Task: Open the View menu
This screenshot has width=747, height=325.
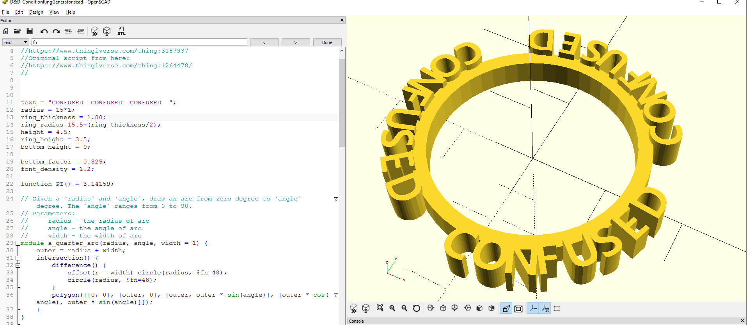Action: [x=54, y=12]
